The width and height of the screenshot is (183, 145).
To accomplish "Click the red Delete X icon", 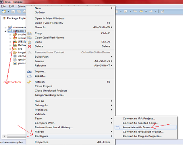I will (30, 47).
